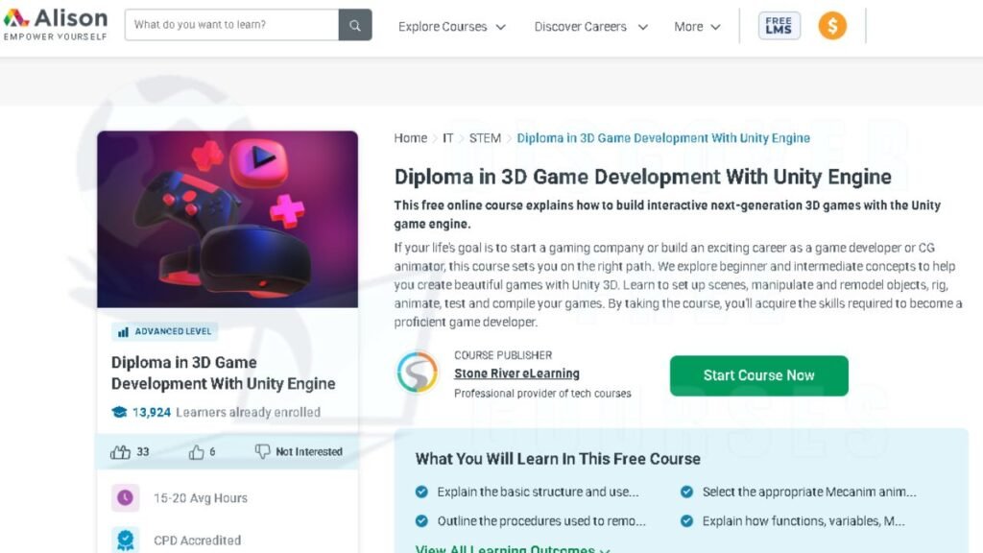Click the double thumbs-up icon with 33
The width and height of the screenshot is (983, 553).
click(120, 451)
